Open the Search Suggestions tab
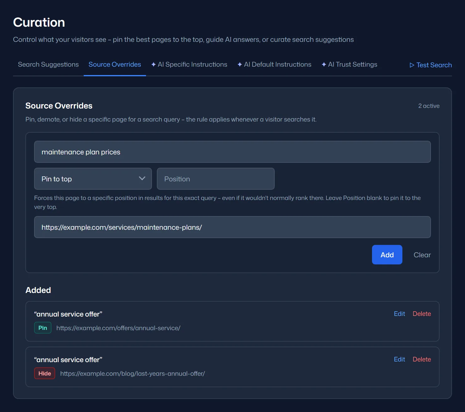 click(x=48, y=64)
